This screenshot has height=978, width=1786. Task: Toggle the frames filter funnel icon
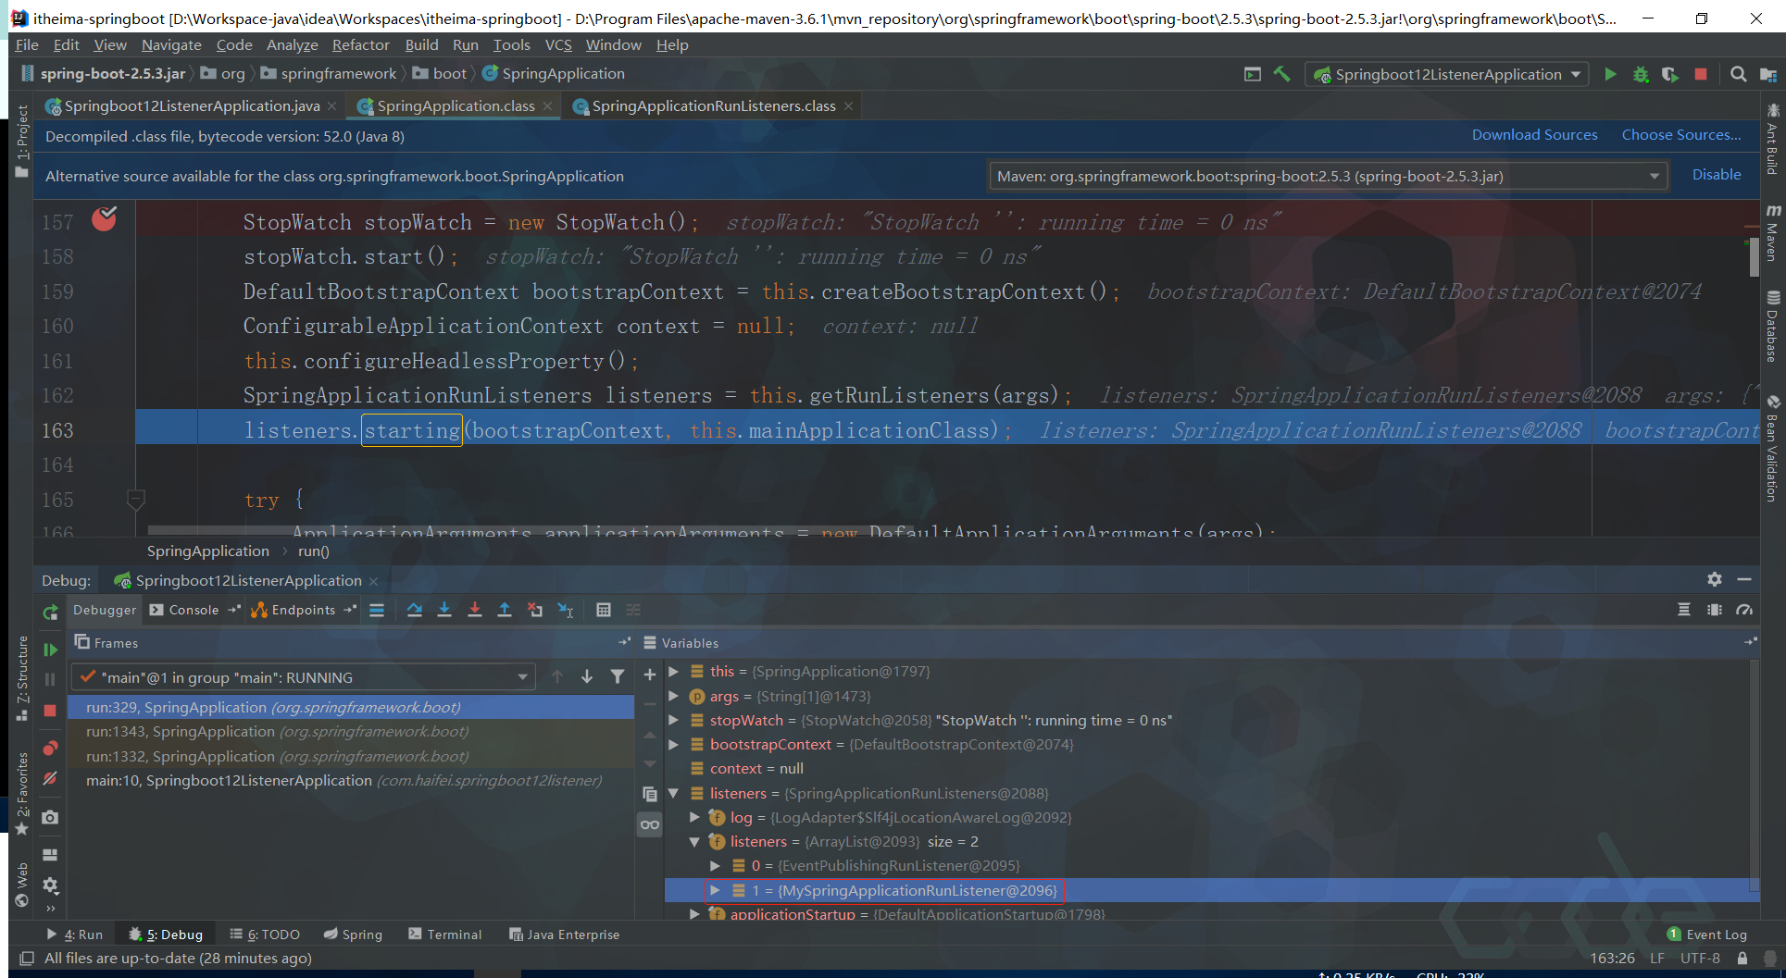click(x=618, y=677)
